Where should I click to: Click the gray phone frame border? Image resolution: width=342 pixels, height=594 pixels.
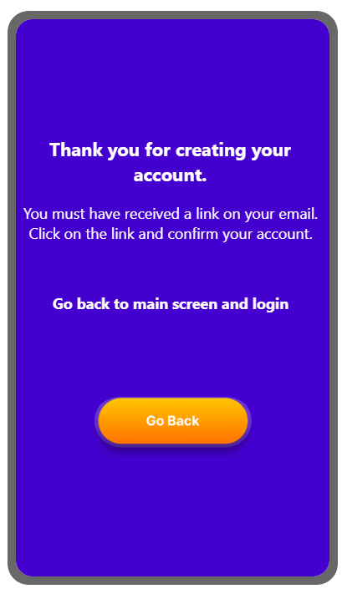[x=12, y=297]
